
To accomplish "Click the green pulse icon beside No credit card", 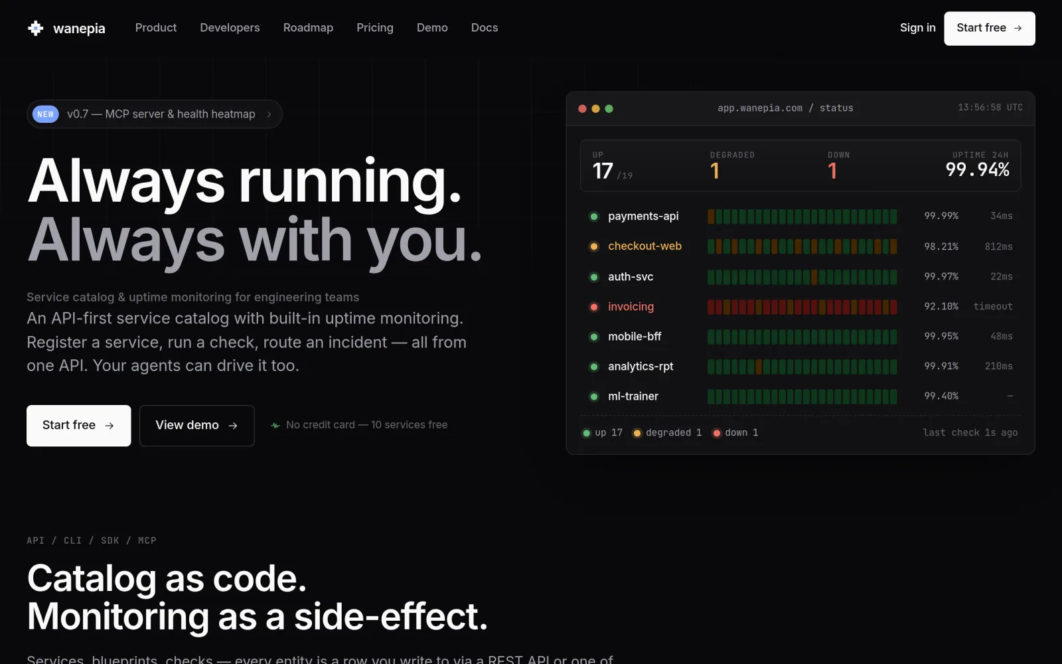I will (x=275, y=425).
